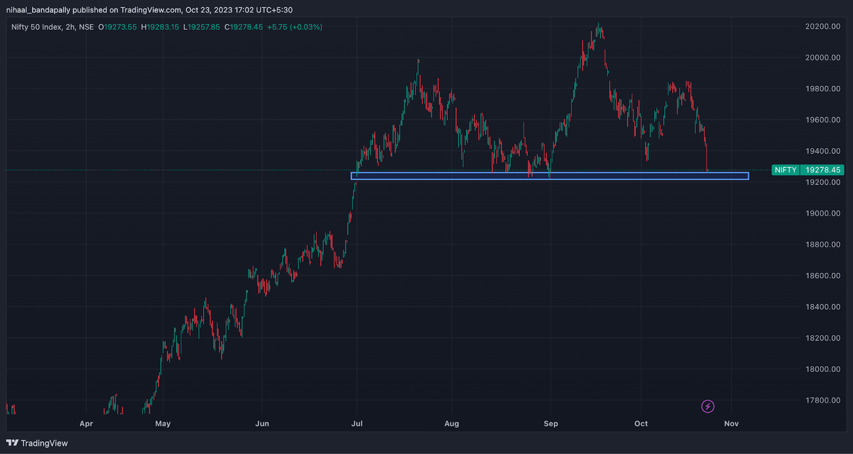
Task: Click the Nov label on time axis
Action: click(731, 424)
